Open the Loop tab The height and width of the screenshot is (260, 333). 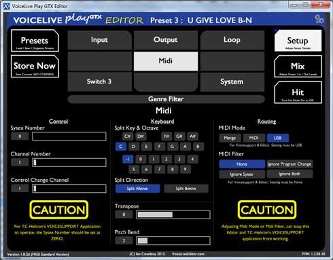click(x=232, y=40)
